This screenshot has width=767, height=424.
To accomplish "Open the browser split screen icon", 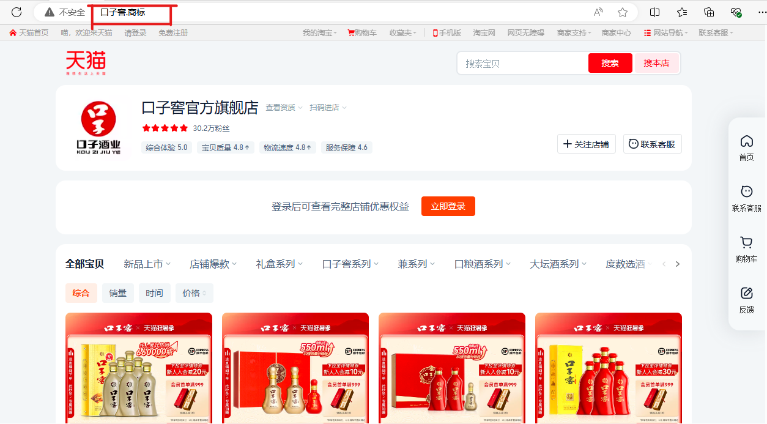I will (655, 12).
